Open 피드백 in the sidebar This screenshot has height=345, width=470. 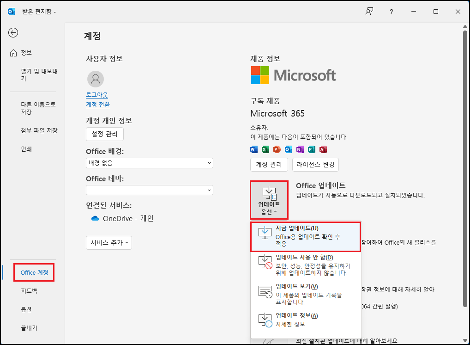pos(29,290)
